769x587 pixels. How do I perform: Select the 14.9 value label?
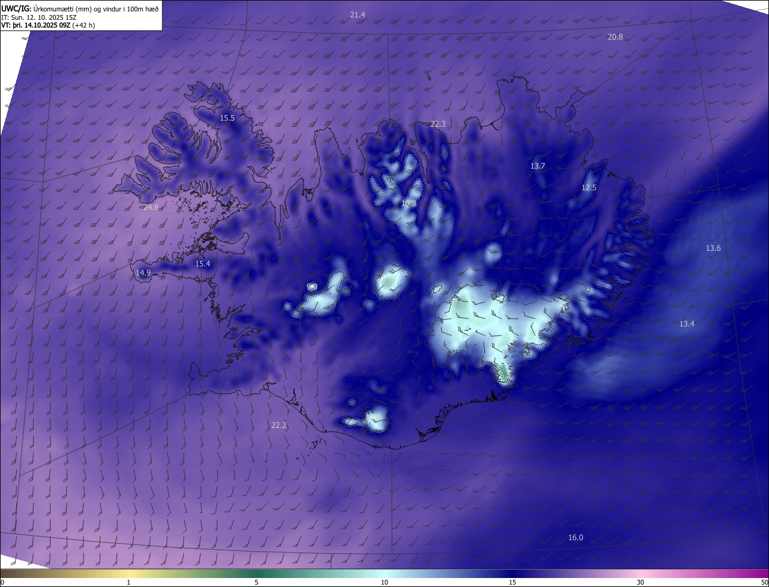[143, 272]
